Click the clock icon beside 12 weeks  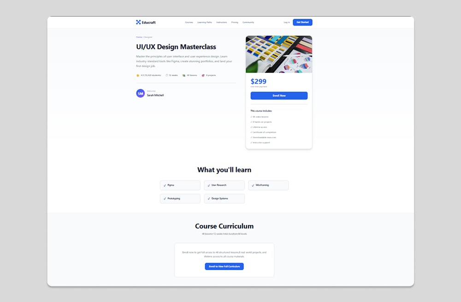(x=167, y=75)
